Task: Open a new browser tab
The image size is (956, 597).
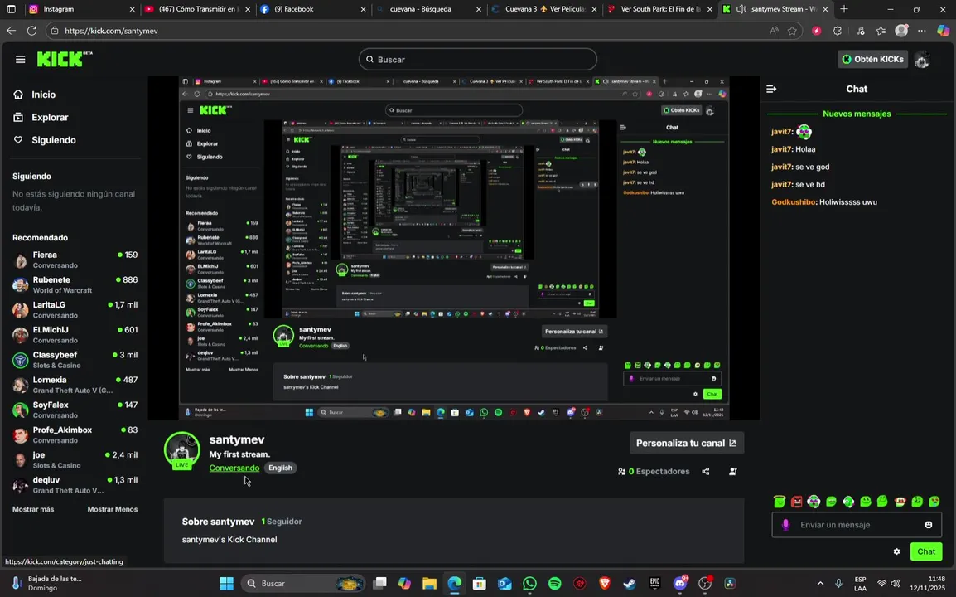Action: pos(844,9)
